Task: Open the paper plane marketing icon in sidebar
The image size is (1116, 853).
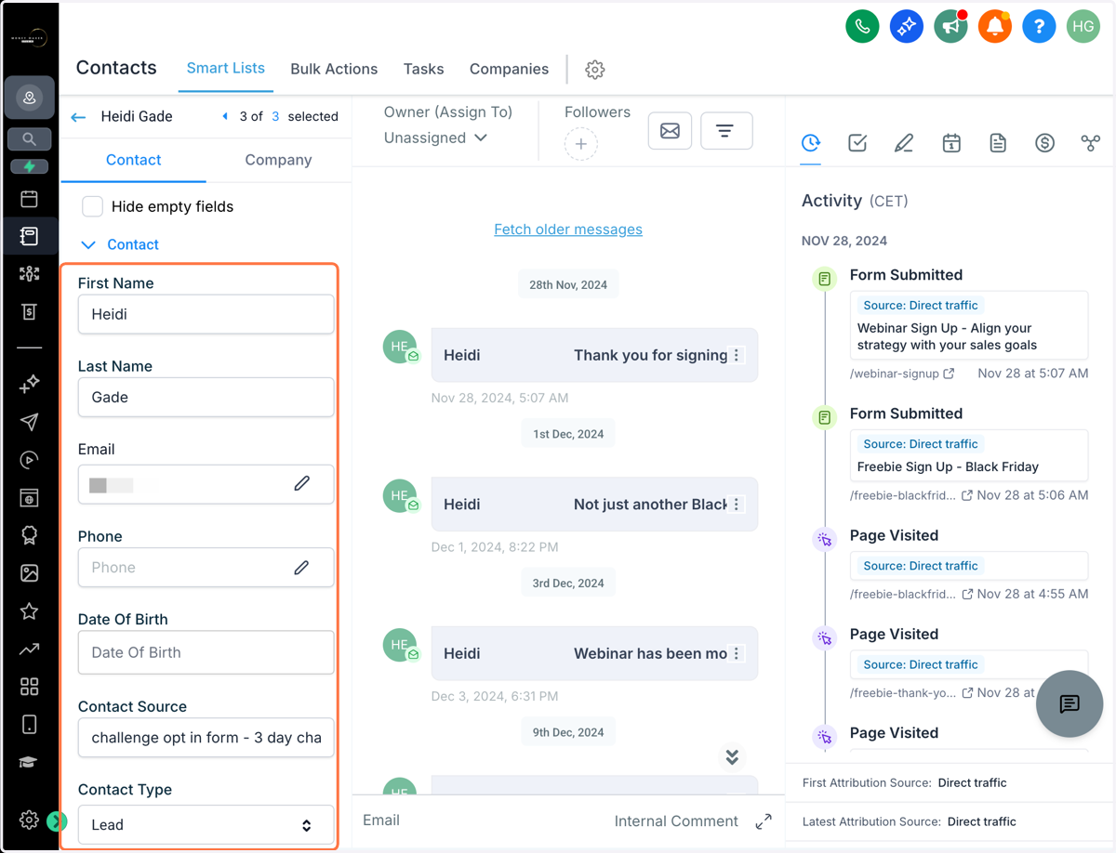Action: (x=29, y=422)
